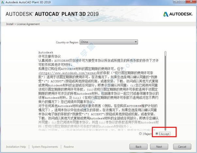197x153 pixels.
Task: Click the Autodesk logo icon at top right
Action: [166, 14]
